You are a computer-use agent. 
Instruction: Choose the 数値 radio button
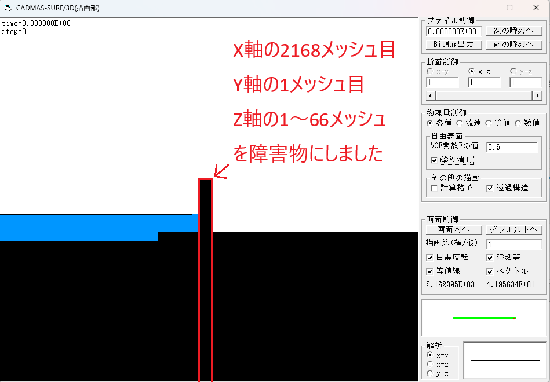518,123
